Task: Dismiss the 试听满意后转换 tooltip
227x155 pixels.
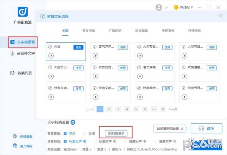Action: tap(182, 129)
